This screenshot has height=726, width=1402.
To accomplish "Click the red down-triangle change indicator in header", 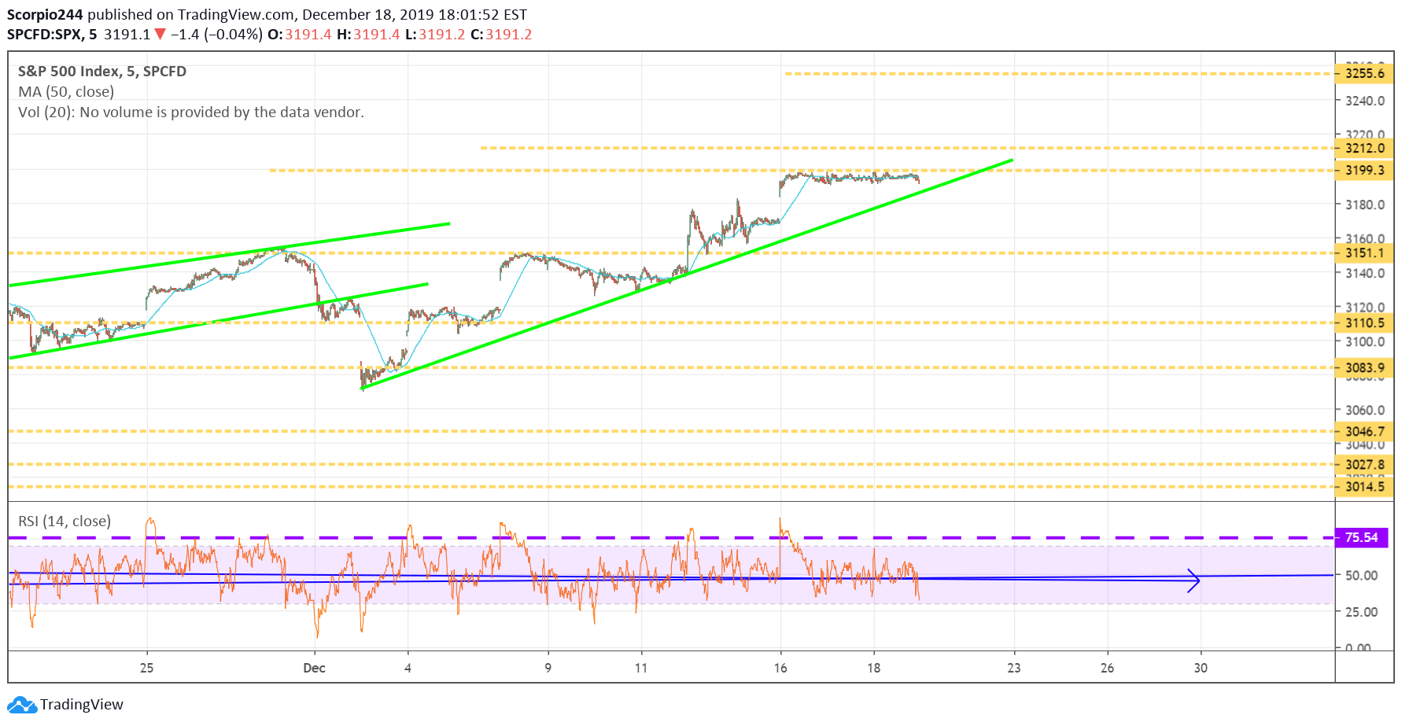I will coord(160,35).
